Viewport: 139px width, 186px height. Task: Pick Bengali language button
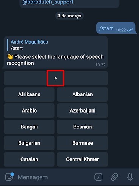pyautogui.click(x=29, y=127)
